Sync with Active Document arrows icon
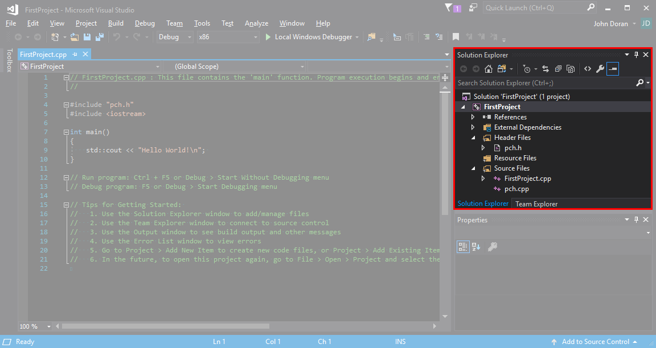This screenshot has height=348, width=656. 545,69
